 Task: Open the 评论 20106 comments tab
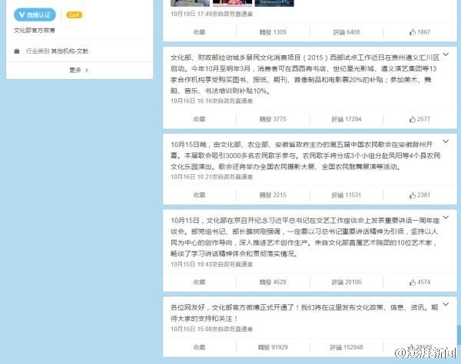coord(346,282)
